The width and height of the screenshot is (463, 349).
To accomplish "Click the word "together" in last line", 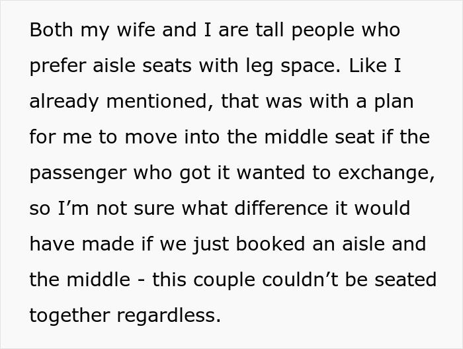I will tap(70, 316).
